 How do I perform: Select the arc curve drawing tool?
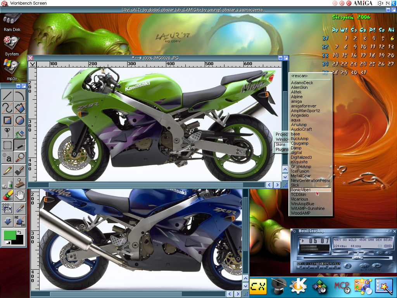point(20,96)
